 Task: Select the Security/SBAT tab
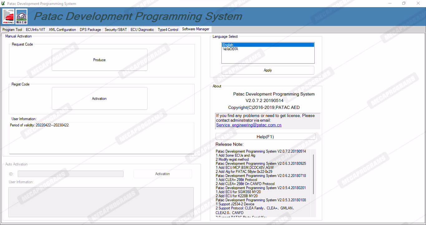point(116,30)
